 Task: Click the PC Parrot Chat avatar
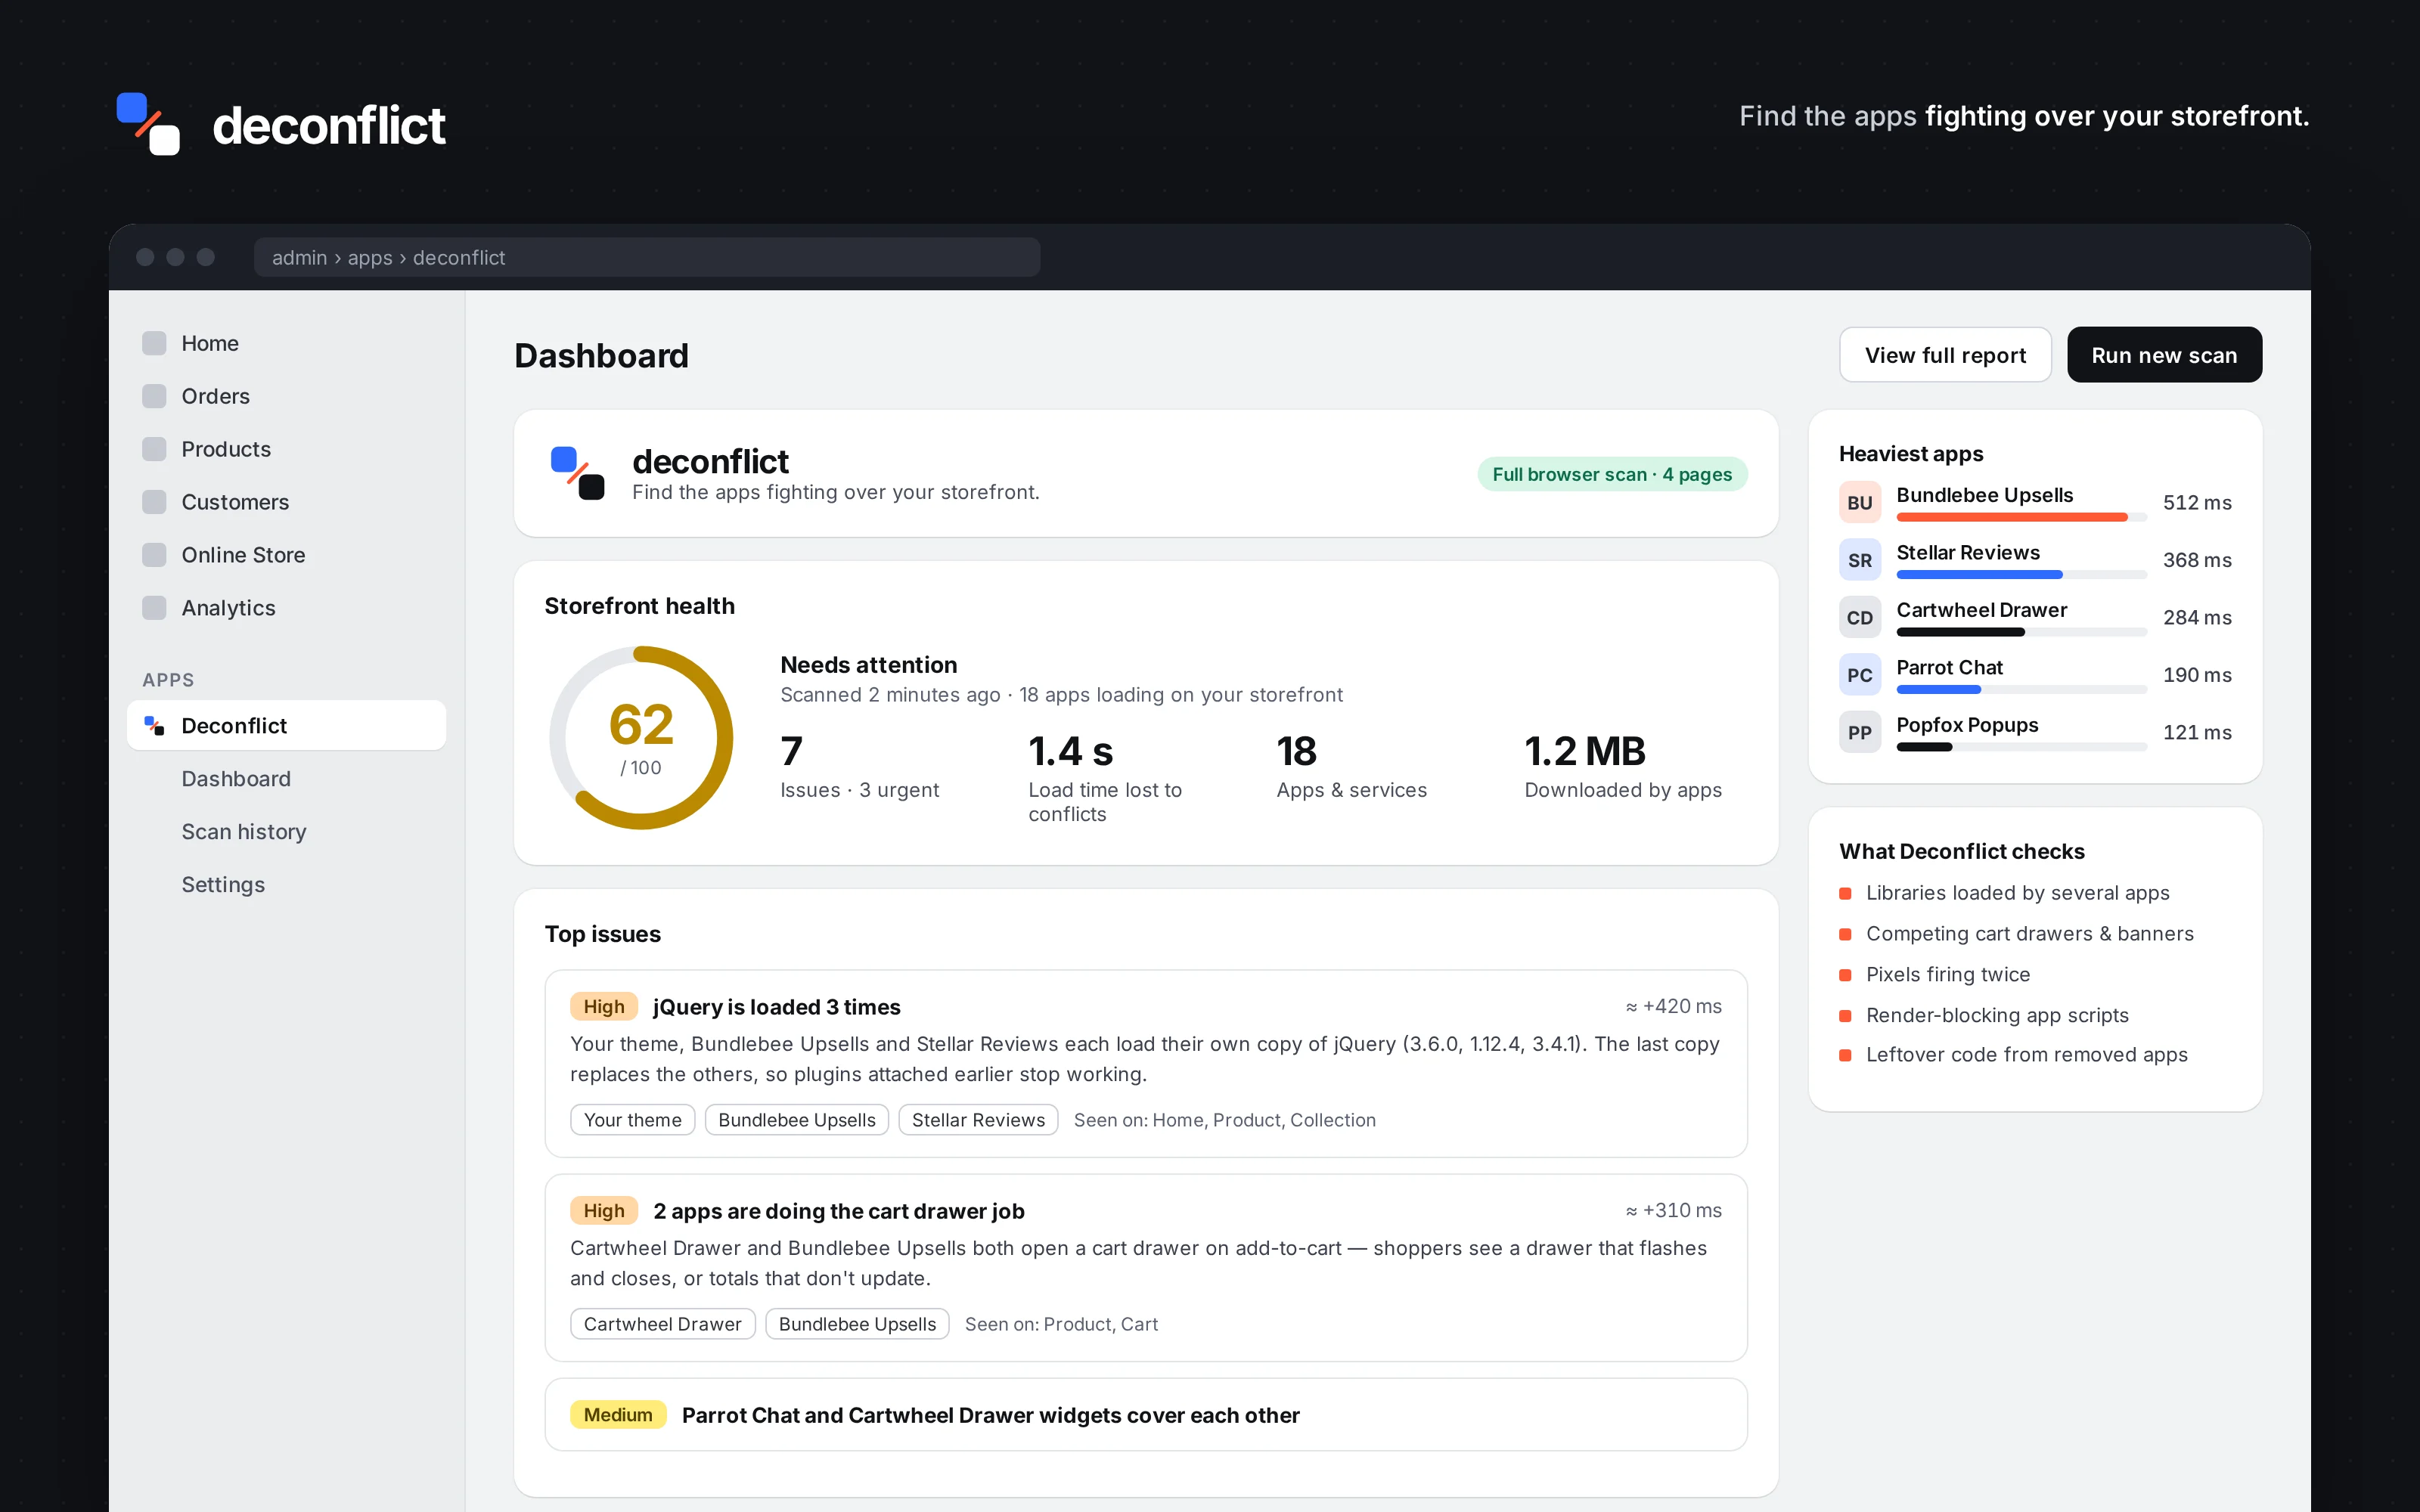click(x=1859, y=675)
